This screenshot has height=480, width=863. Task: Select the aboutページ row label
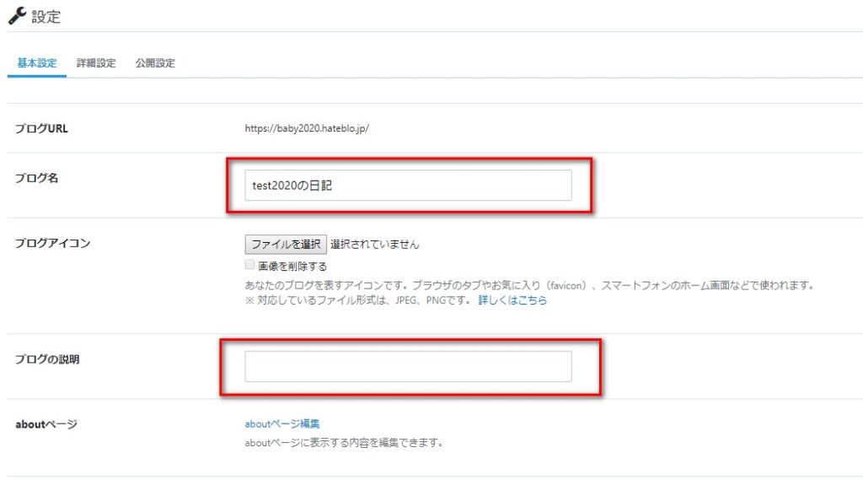(46, 424)
